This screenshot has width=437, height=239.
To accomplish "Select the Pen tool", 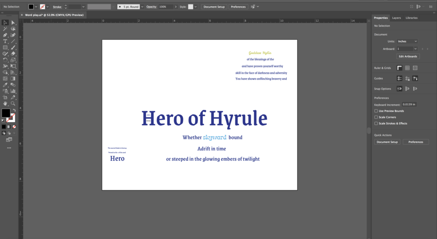I will (5, 35).
